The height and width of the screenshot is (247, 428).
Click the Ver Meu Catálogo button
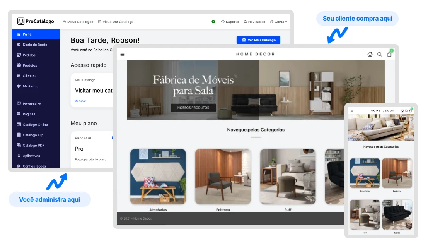coord(258,40)
